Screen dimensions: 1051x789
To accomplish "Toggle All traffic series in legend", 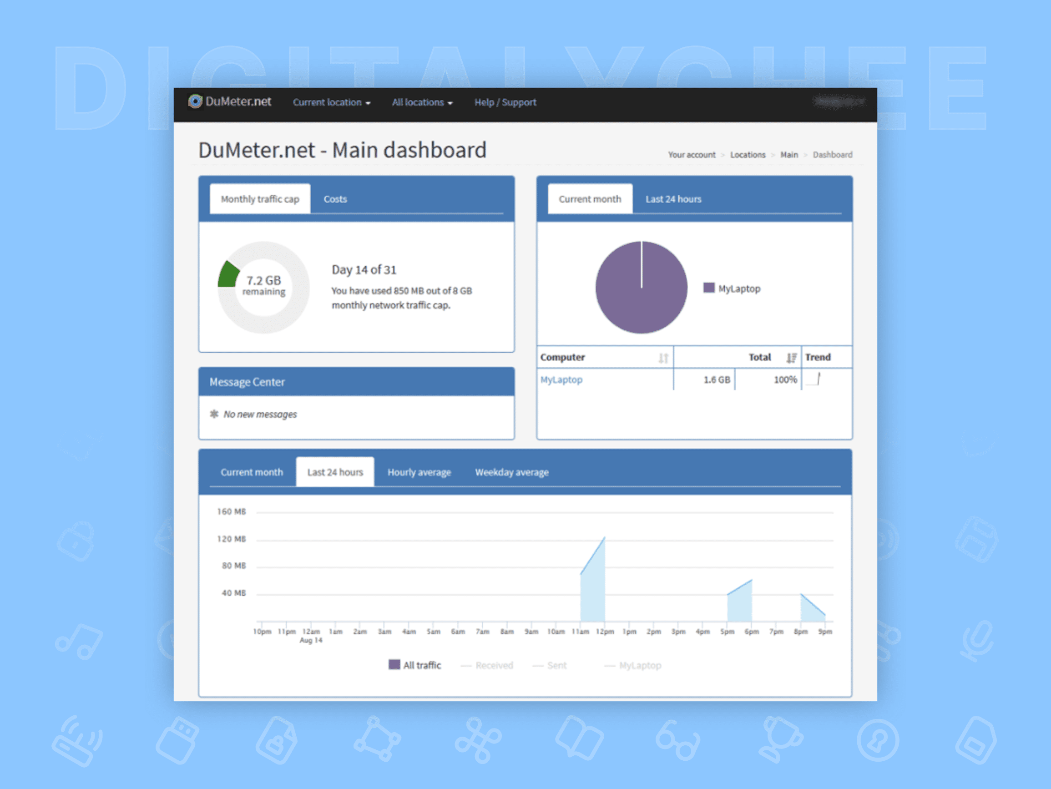I will point(415,665).
